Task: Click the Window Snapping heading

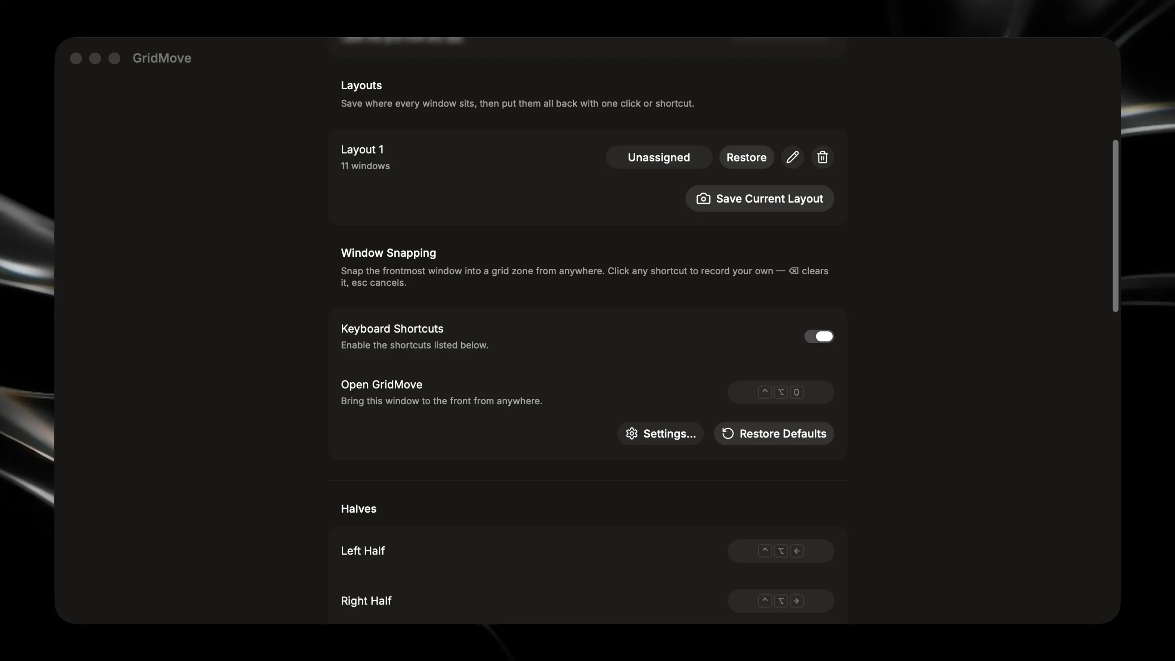Action: click(x=388, y=253)
